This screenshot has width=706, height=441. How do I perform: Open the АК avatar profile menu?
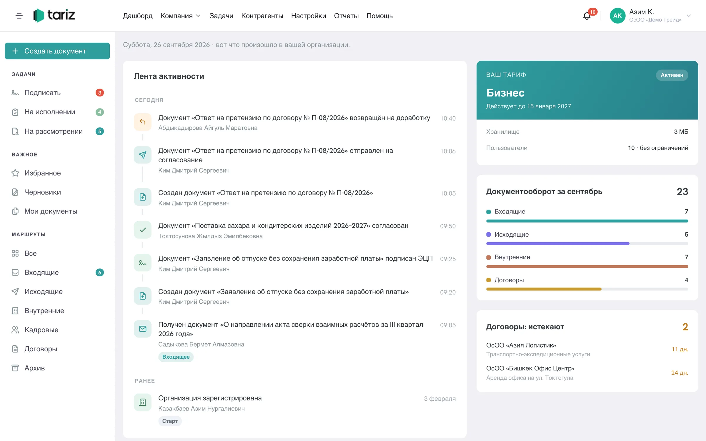pos(617,16)
